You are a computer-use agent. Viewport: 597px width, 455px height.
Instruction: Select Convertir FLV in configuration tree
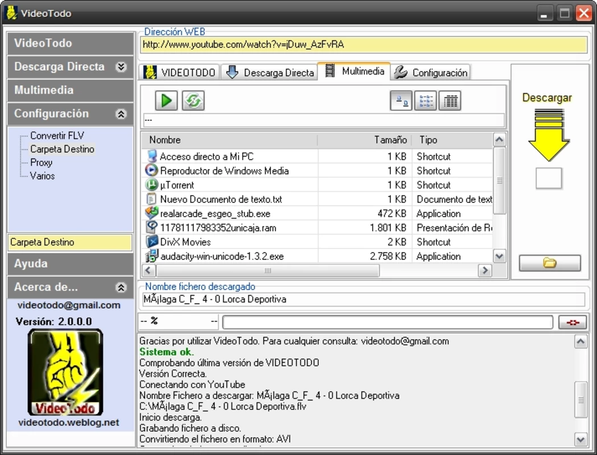(57, 135)
